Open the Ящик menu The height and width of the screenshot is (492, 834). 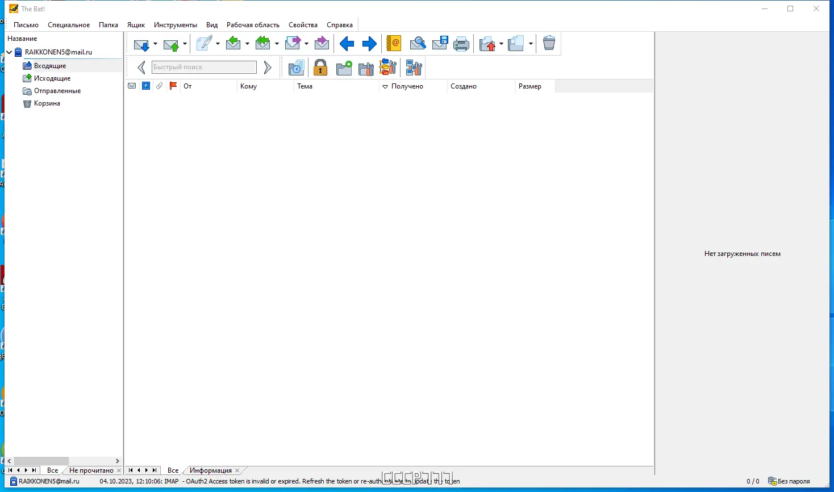[x=136, y=25]
